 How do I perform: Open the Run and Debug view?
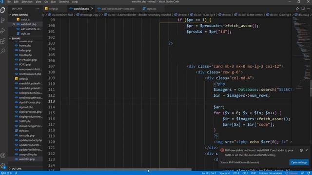coord(3,31)
